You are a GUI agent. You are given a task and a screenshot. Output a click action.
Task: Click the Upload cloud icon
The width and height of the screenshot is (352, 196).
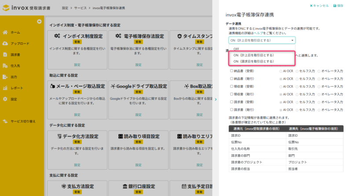pos(5,43)
